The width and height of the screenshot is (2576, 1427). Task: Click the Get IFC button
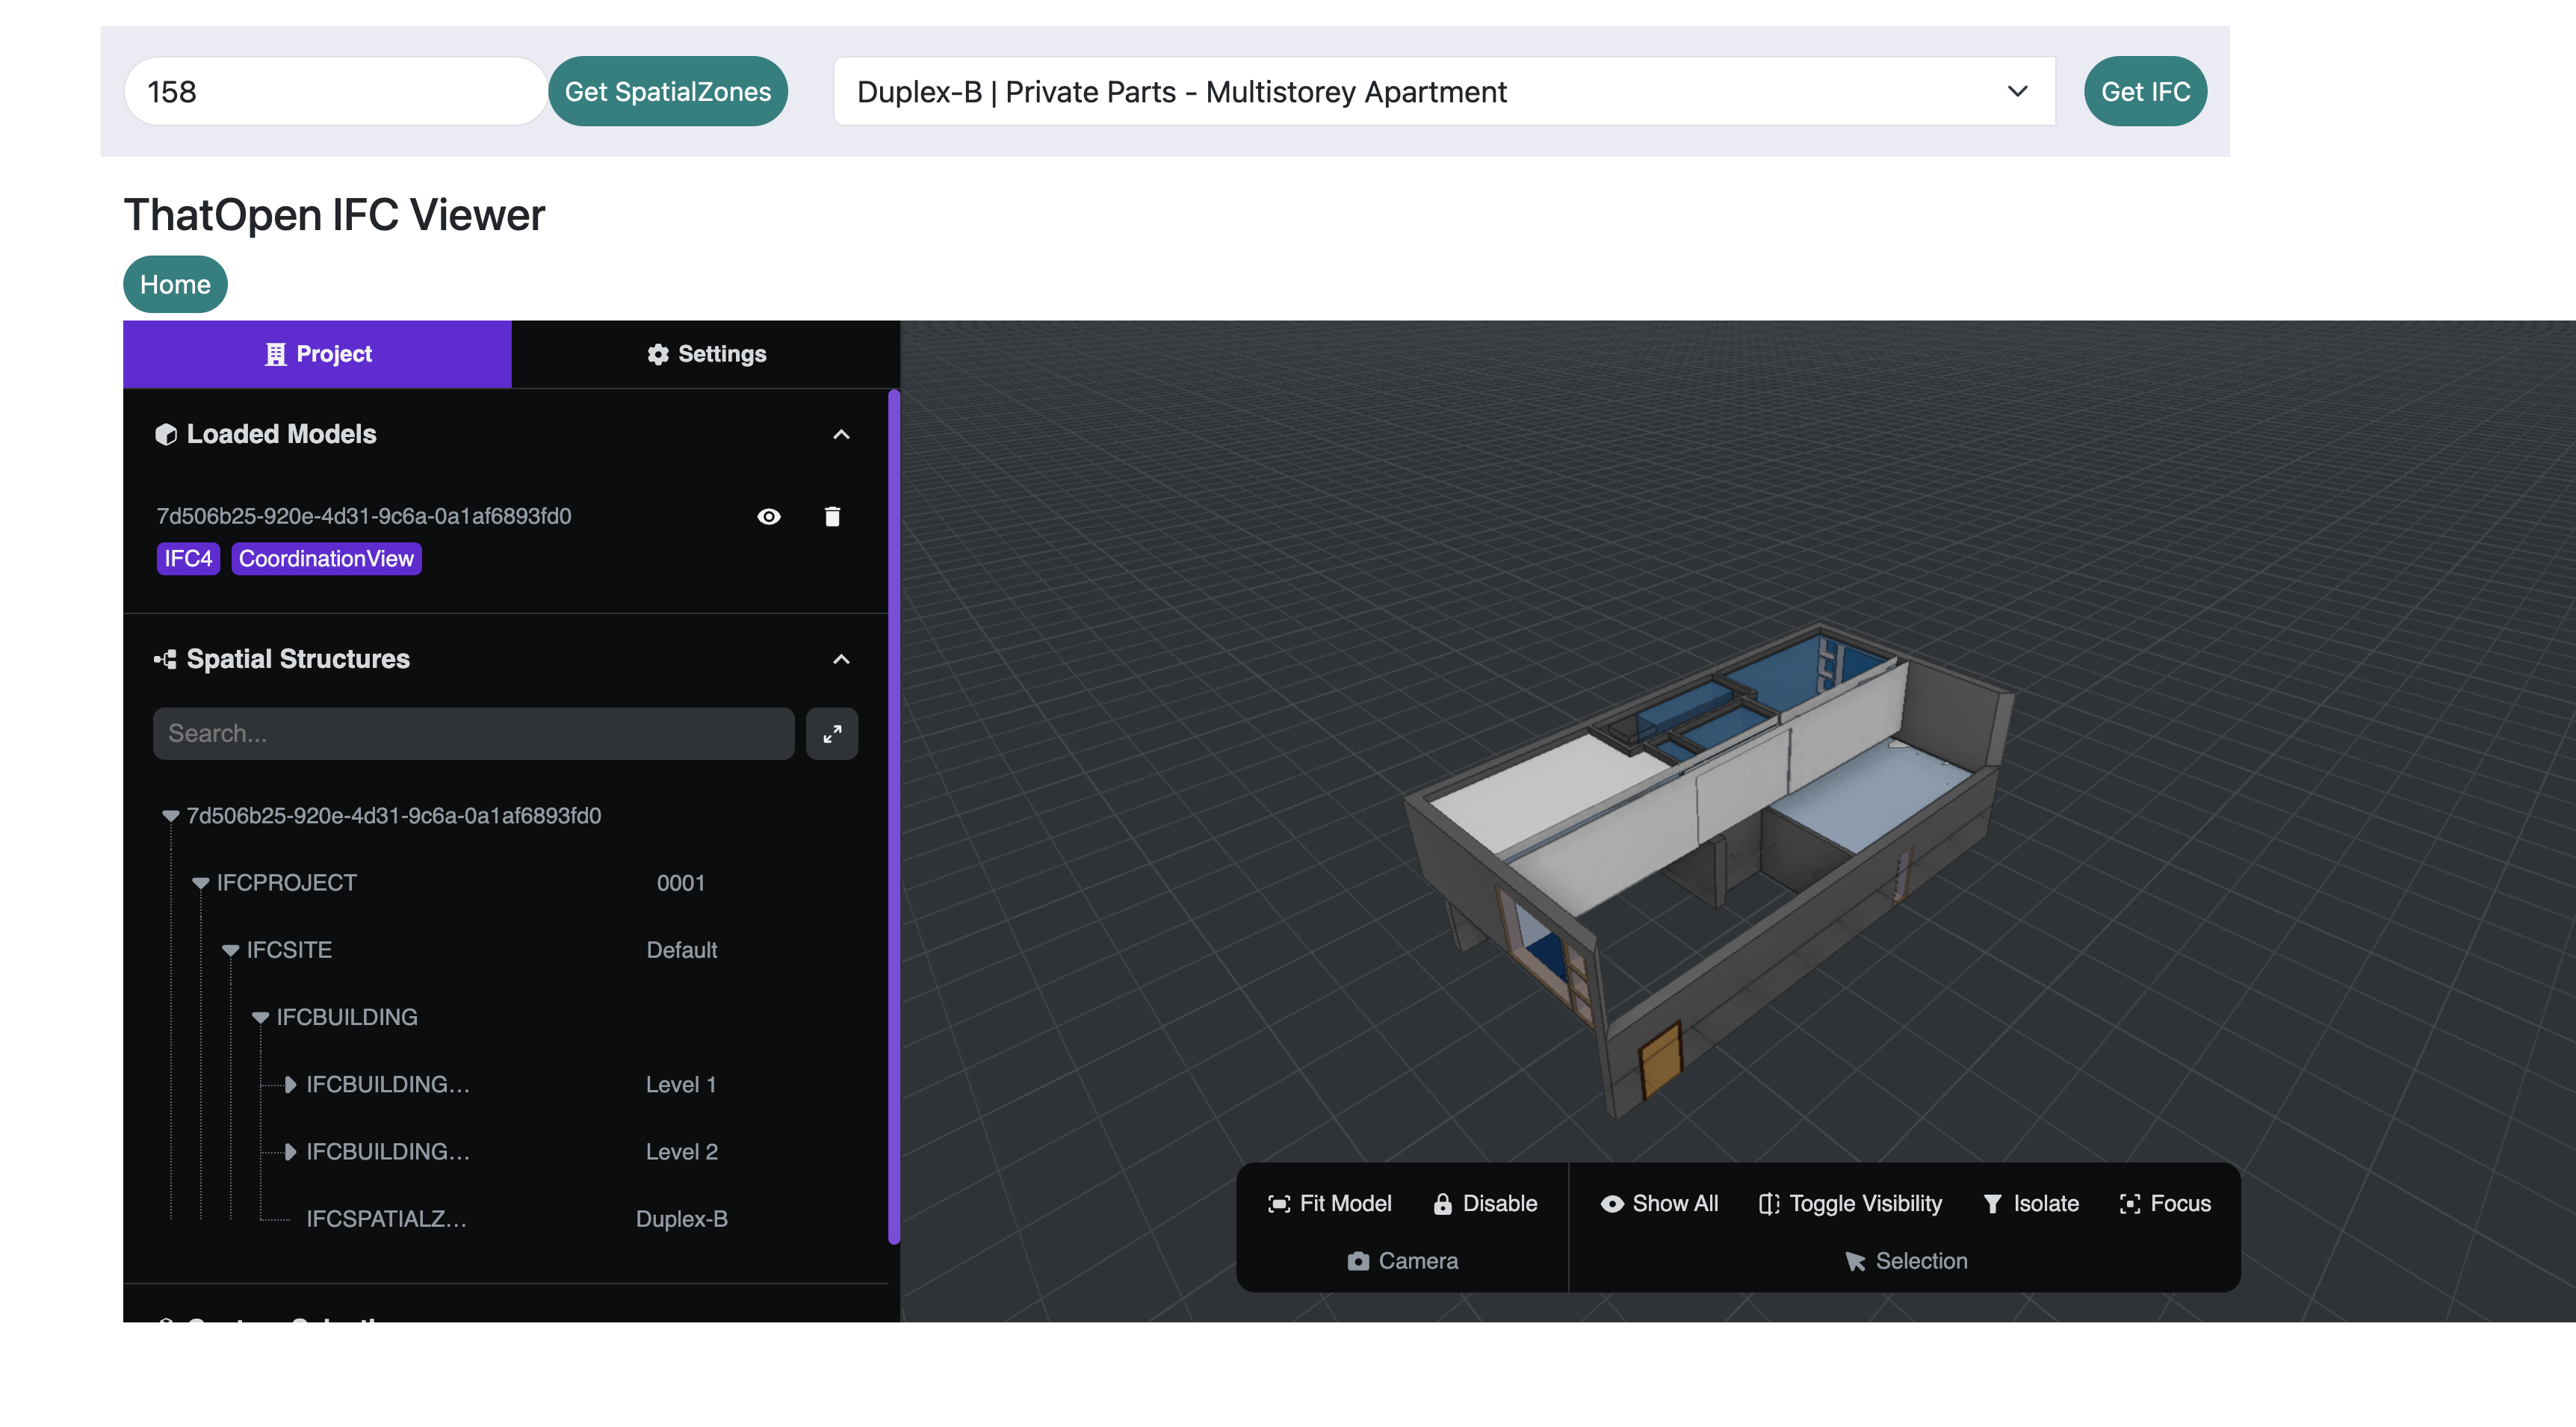[x=2145, y=91]
